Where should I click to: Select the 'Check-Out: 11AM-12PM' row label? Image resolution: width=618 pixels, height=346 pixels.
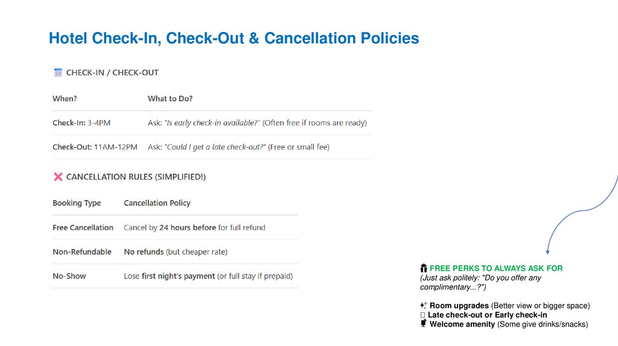pos(95,147)
